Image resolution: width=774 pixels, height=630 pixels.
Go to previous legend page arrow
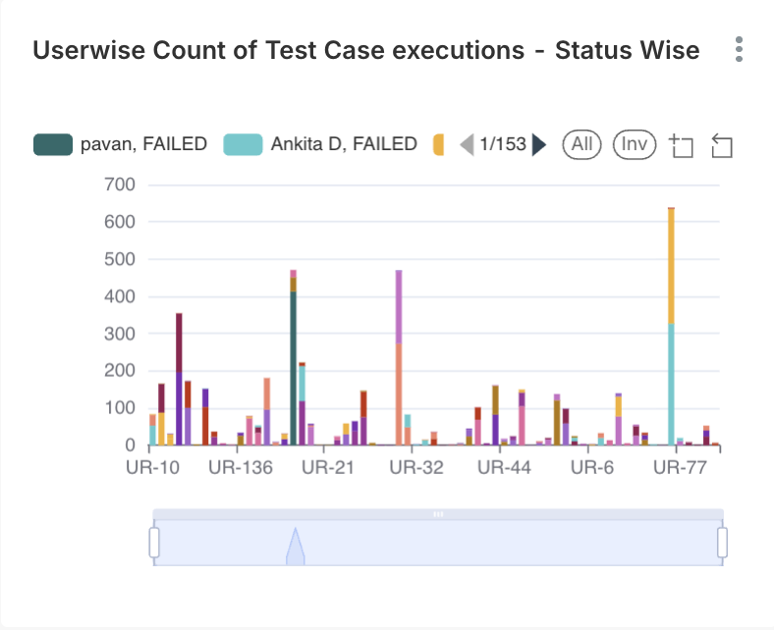point(468,145)
